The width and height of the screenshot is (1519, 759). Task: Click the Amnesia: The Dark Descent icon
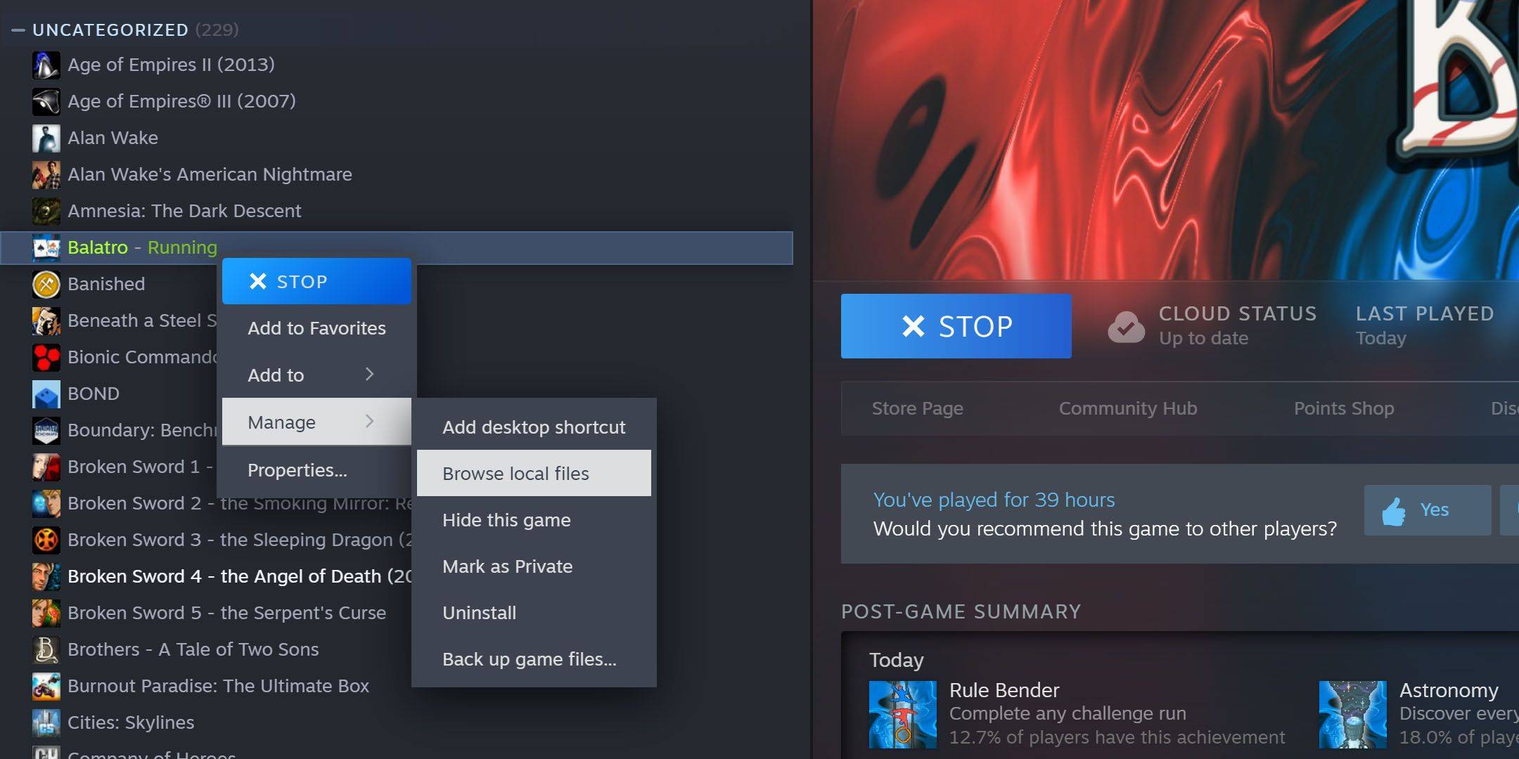pos(46,210)
